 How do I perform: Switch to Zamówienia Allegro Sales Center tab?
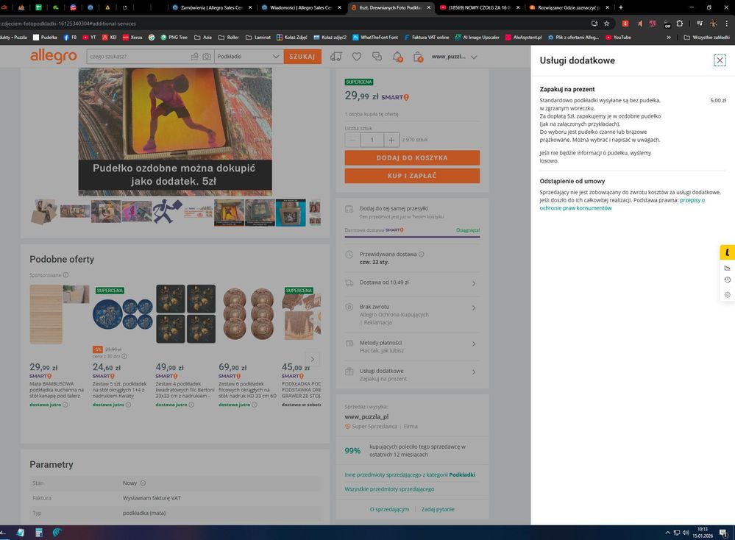click(213, 7)
